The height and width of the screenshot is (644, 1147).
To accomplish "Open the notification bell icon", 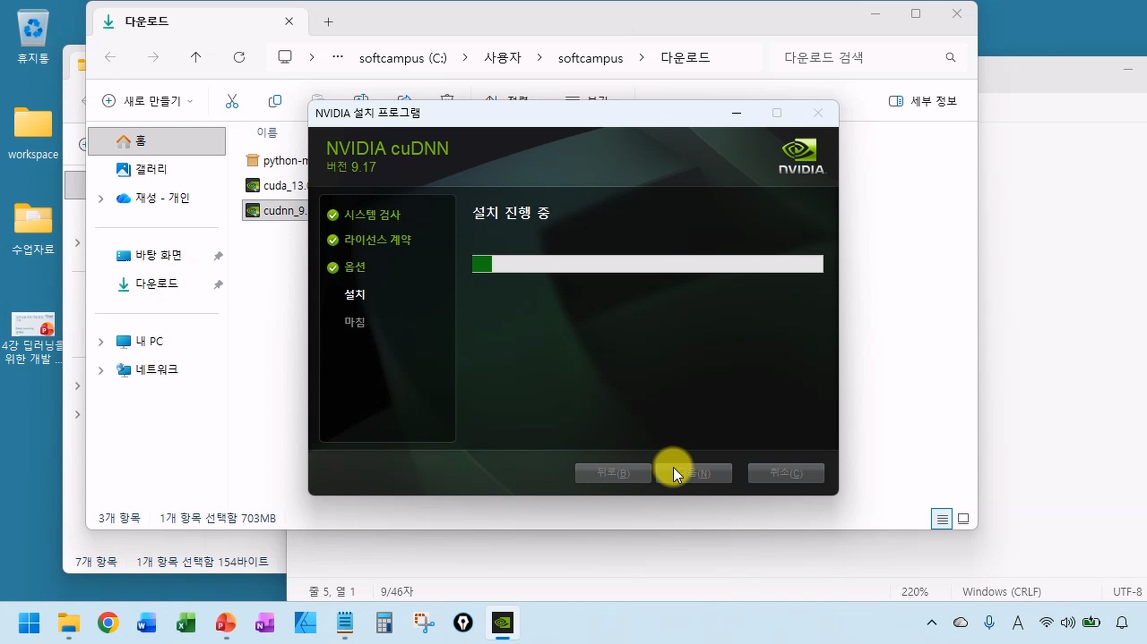I will [1122, 623].
